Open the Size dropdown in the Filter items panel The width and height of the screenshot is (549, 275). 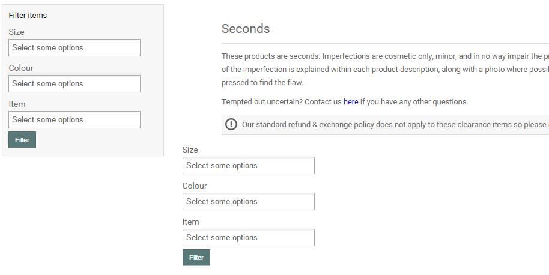[x=74, y=48]
